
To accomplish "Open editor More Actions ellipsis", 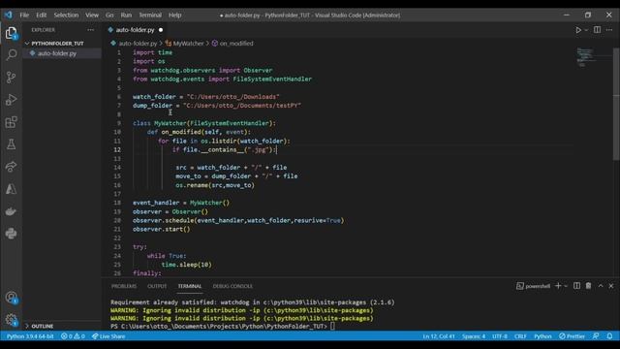I will tap(609, 30).
